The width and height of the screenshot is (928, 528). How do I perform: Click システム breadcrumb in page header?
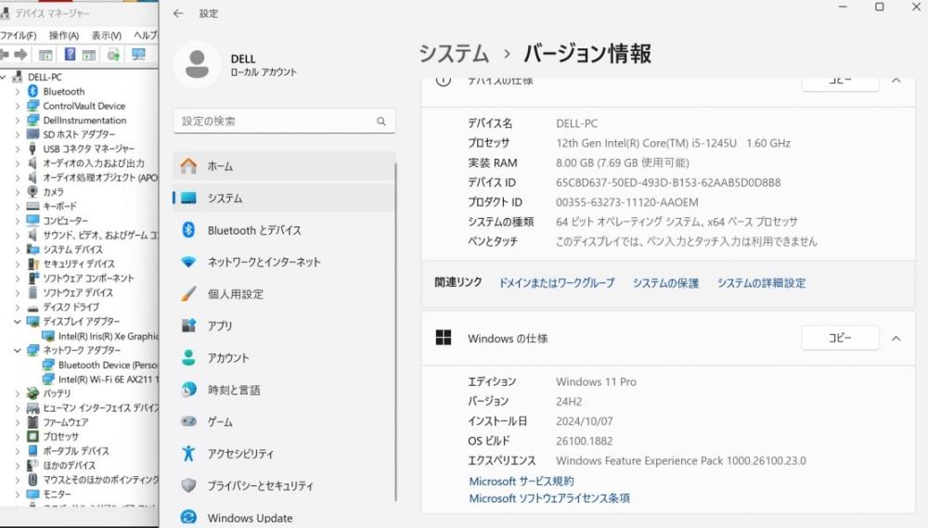pyautogui.click(x=454, y=54)
